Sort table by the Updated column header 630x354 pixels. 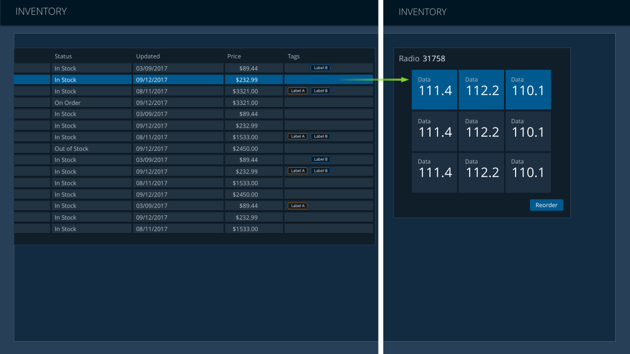(148, 56)
